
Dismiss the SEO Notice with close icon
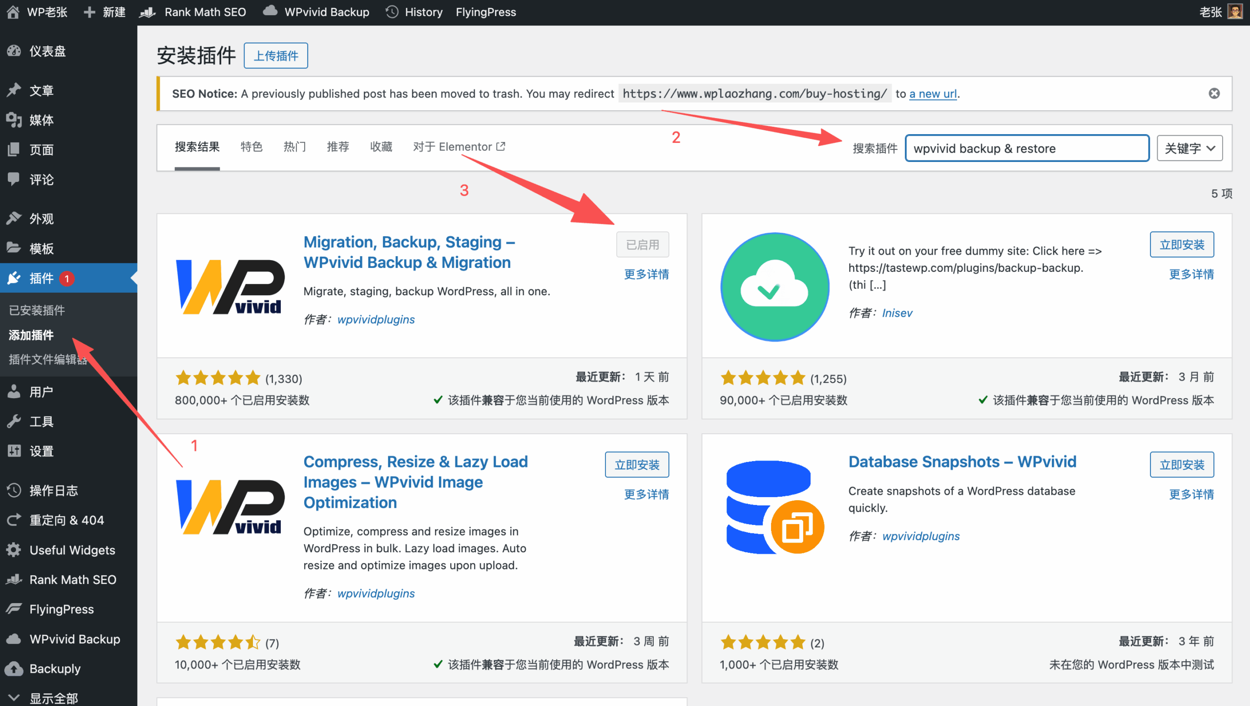(1214, 93)
